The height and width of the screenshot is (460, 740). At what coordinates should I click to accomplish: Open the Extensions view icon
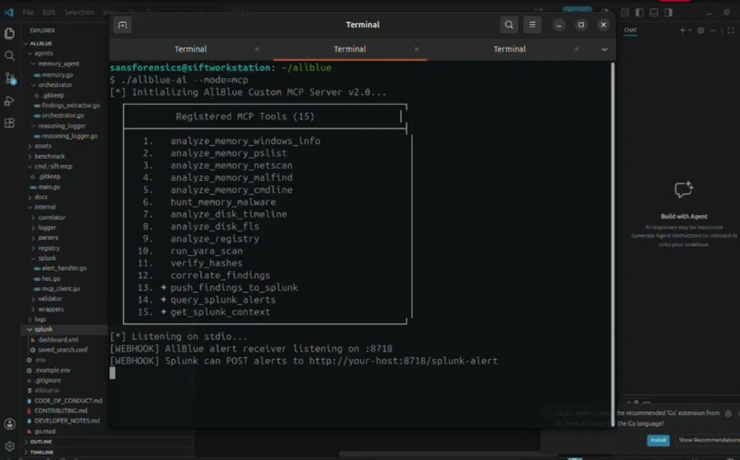[9, 123]
